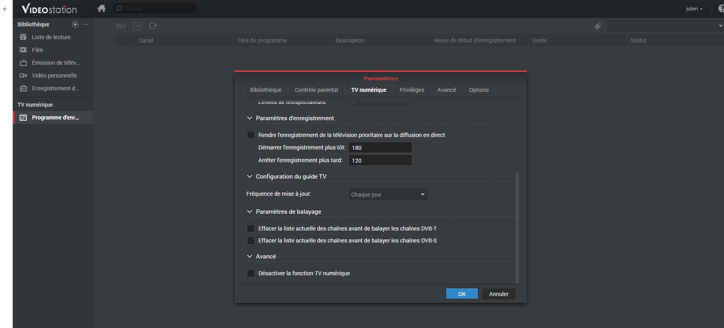Screen dimensions: 724x328
Task: Open Vidéo personnelle in sidebar
Action: click(x=54, y=76)
